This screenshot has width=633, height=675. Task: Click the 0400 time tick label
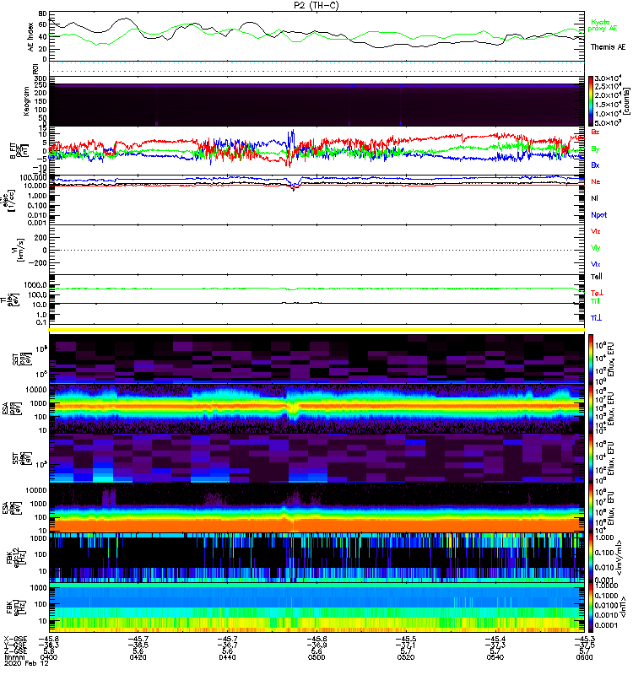pos(49,657)
